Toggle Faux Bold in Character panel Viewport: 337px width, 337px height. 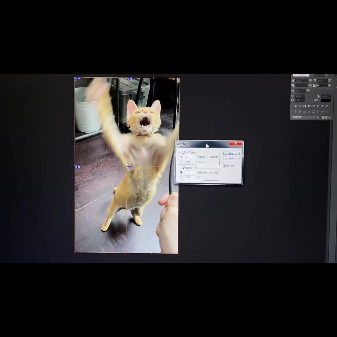pos(296,106)
